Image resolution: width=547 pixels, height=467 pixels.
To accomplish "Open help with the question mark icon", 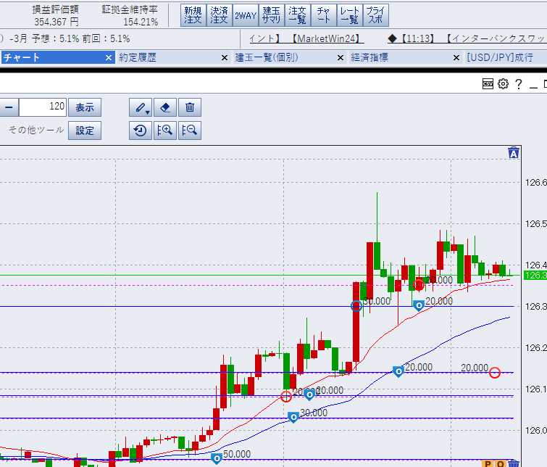I will pos(518,85).
